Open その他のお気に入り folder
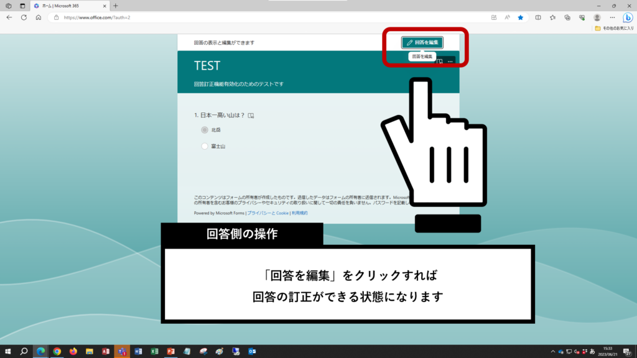This screenshot has height=358, width=637. pyautogui.click(x=614, y=29)
